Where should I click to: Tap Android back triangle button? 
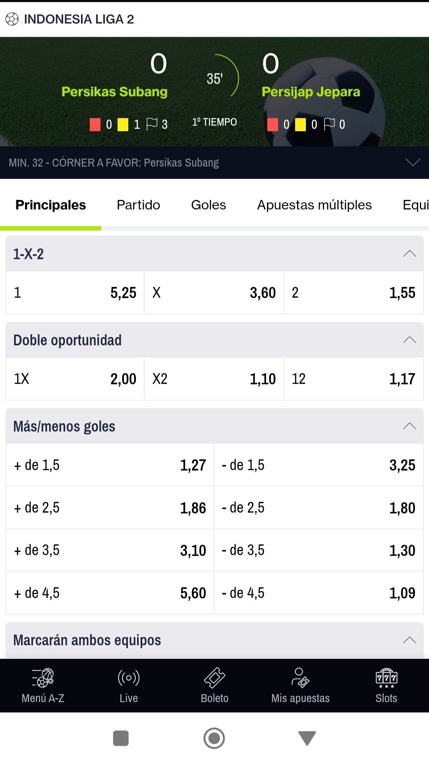307,738
